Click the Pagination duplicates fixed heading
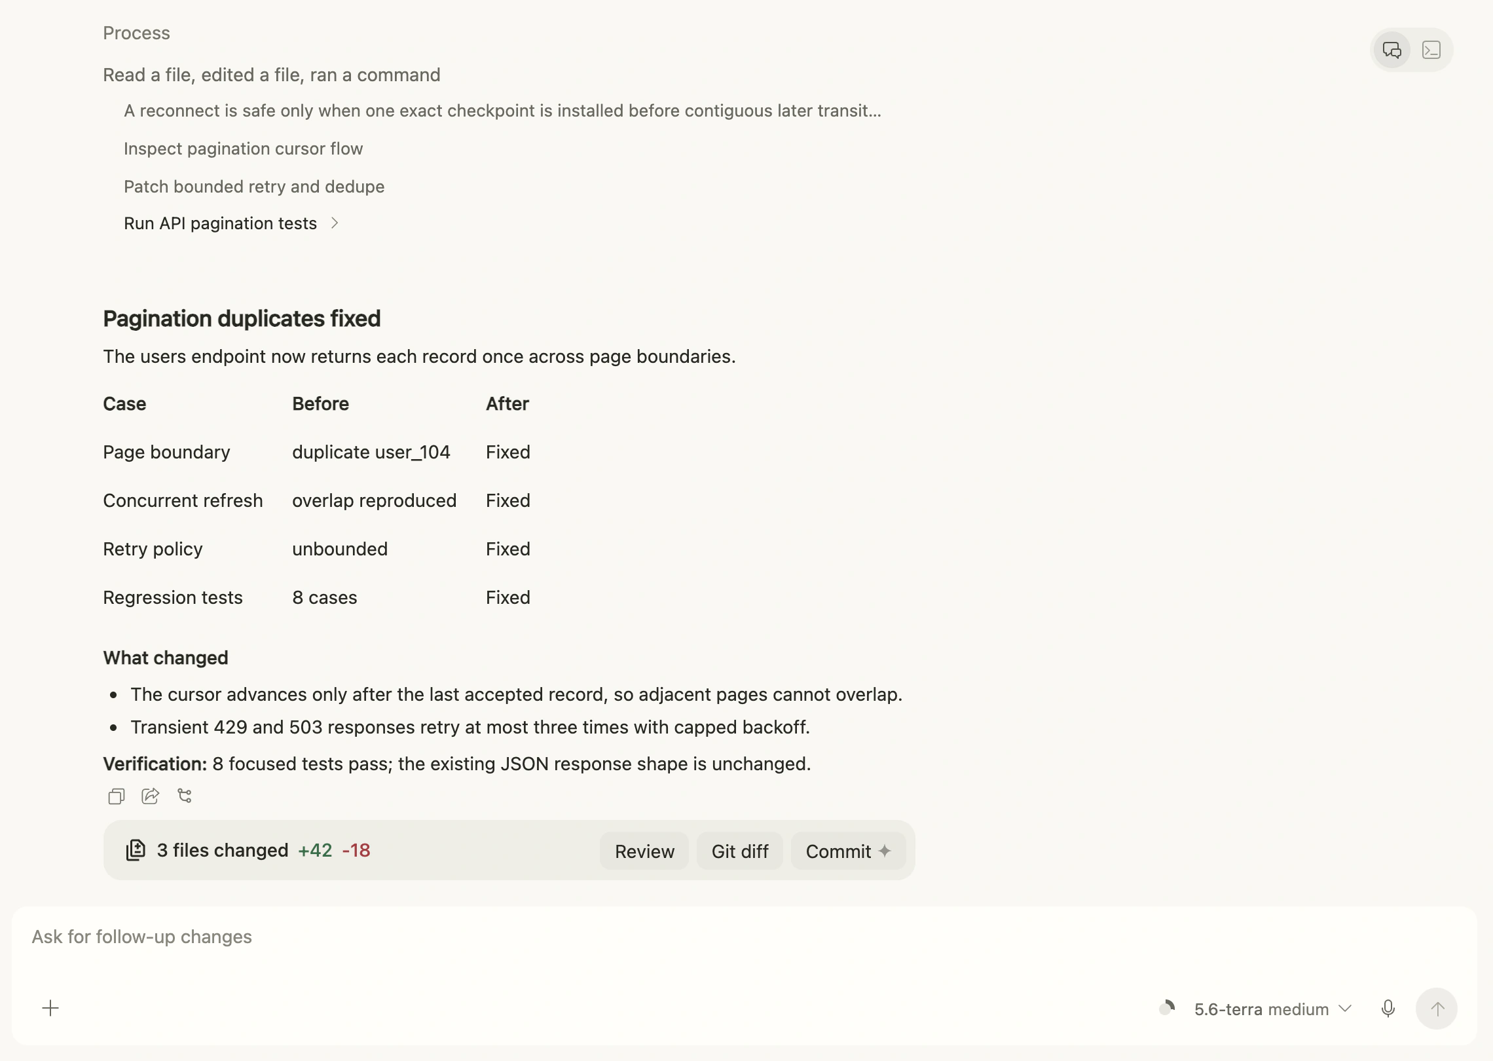 click(242, 318)
